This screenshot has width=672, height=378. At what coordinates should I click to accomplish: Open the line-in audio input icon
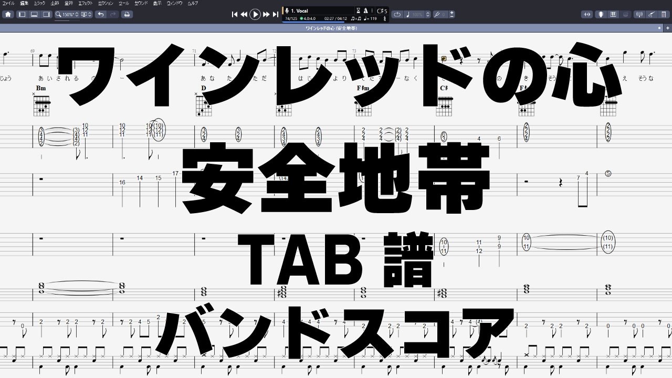(x=587, y=14)
